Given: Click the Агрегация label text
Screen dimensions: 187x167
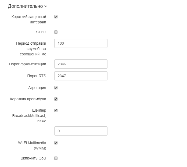Looking at the screenshot, I should pos(37,88).
